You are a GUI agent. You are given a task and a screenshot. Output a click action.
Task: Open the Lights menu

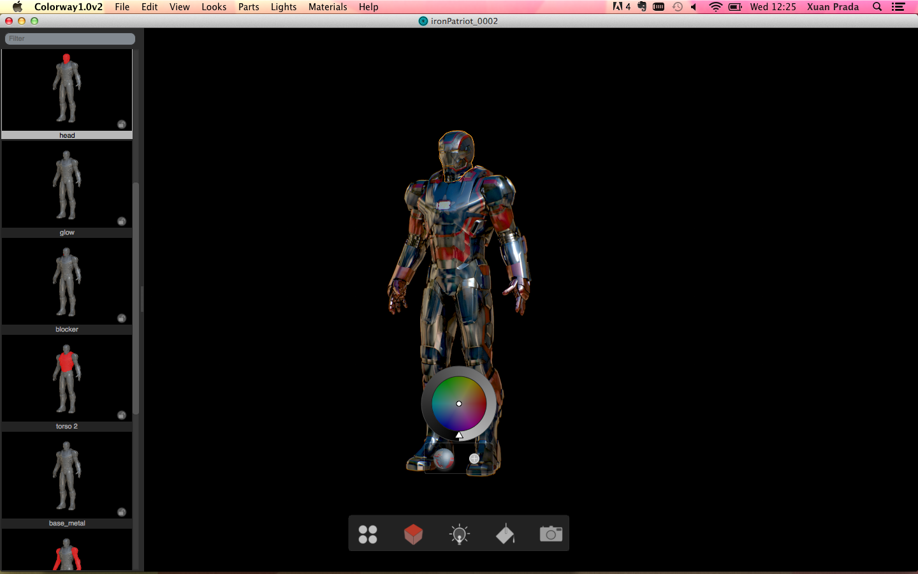tap(284, 7)
